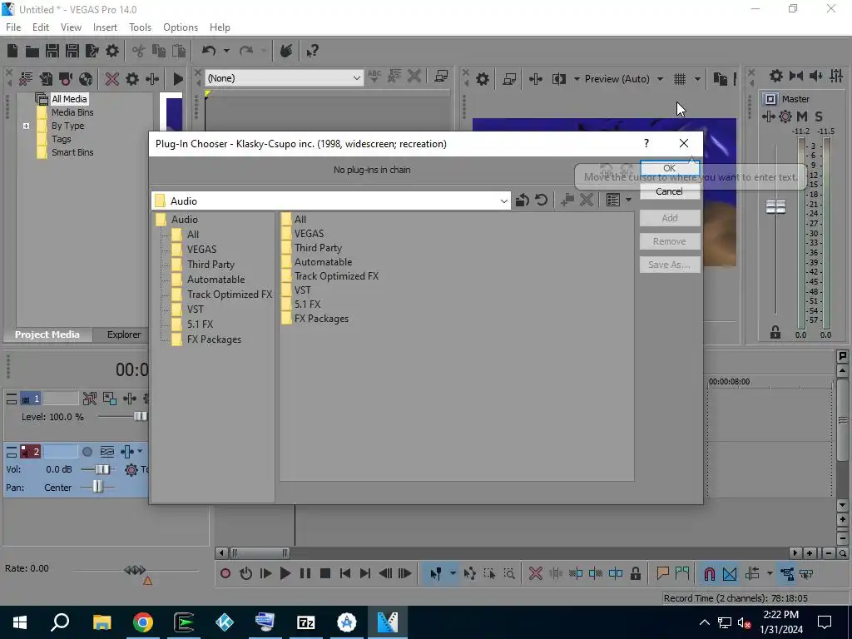
Task: Open Project Properties gear in main toolbar
Action: coord(112,51)
